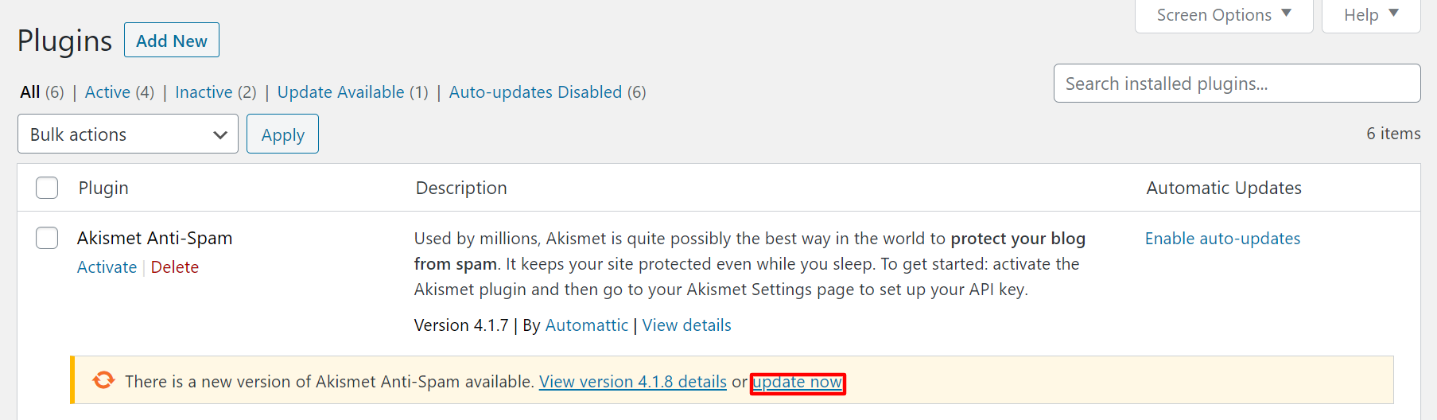Focus the Search installed plugins field
1437x420 pixels.
coord(1237,84)
